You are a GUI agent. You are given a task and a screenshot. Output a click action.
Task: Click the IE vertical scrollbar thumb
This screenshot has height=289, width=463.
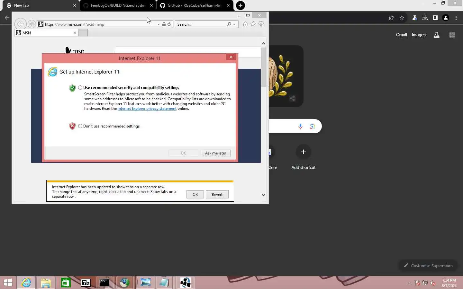[x=263, y=67]
